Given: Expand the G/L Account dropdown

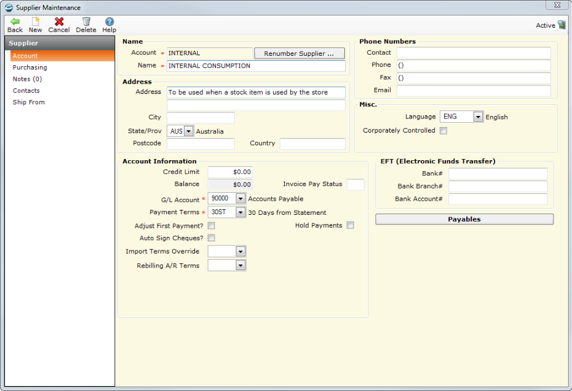Looking at the screenshot, I should pos(240,199).
